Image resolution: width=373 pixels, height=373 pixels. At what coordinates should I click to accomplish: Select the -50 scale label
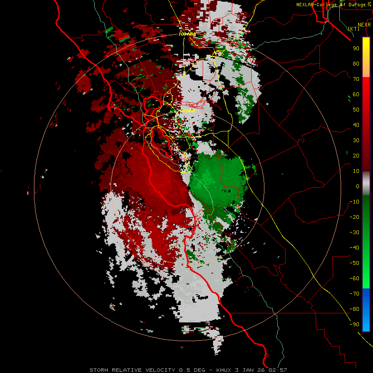(x=354, y=263)
